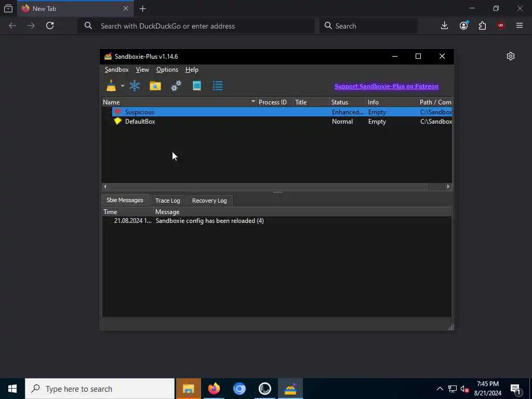Image resolution: width=532 pixels, height=399 pixels.
Task: Click the Path / Command column header
Action: 435,102
